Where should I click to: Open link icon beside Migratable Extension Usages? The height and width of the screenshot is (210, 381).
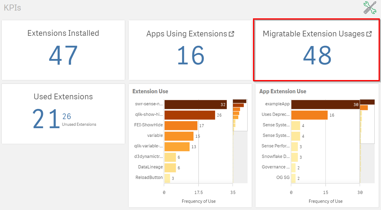pos(369,34)
